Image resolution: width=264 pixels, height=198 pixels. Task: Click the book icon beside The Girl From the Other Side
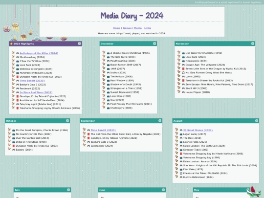88,134
